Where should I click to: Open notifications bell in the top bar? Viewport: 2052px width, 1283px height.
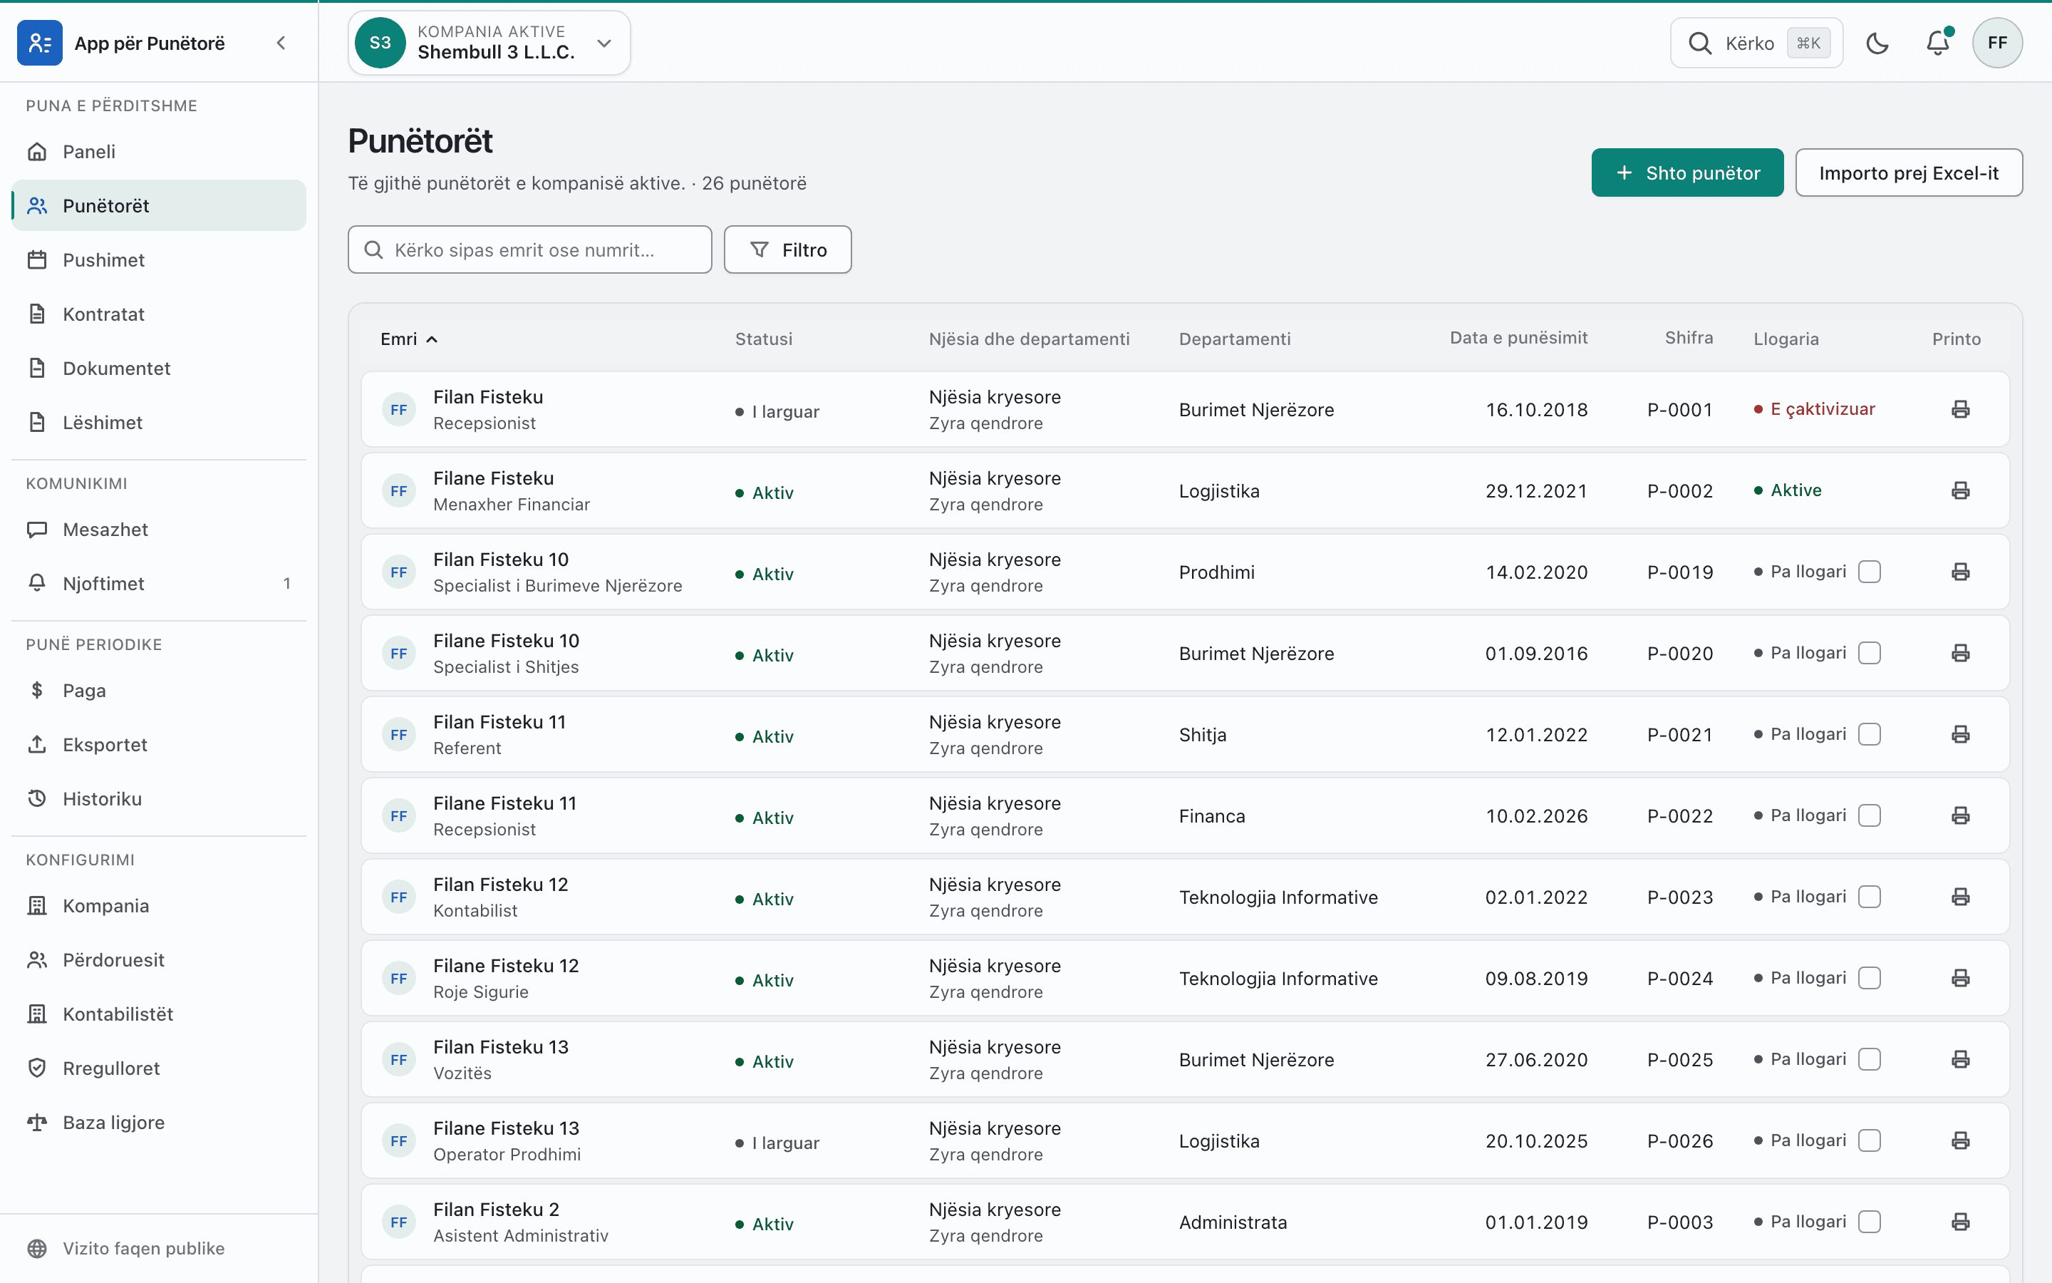click(1937, 43)
